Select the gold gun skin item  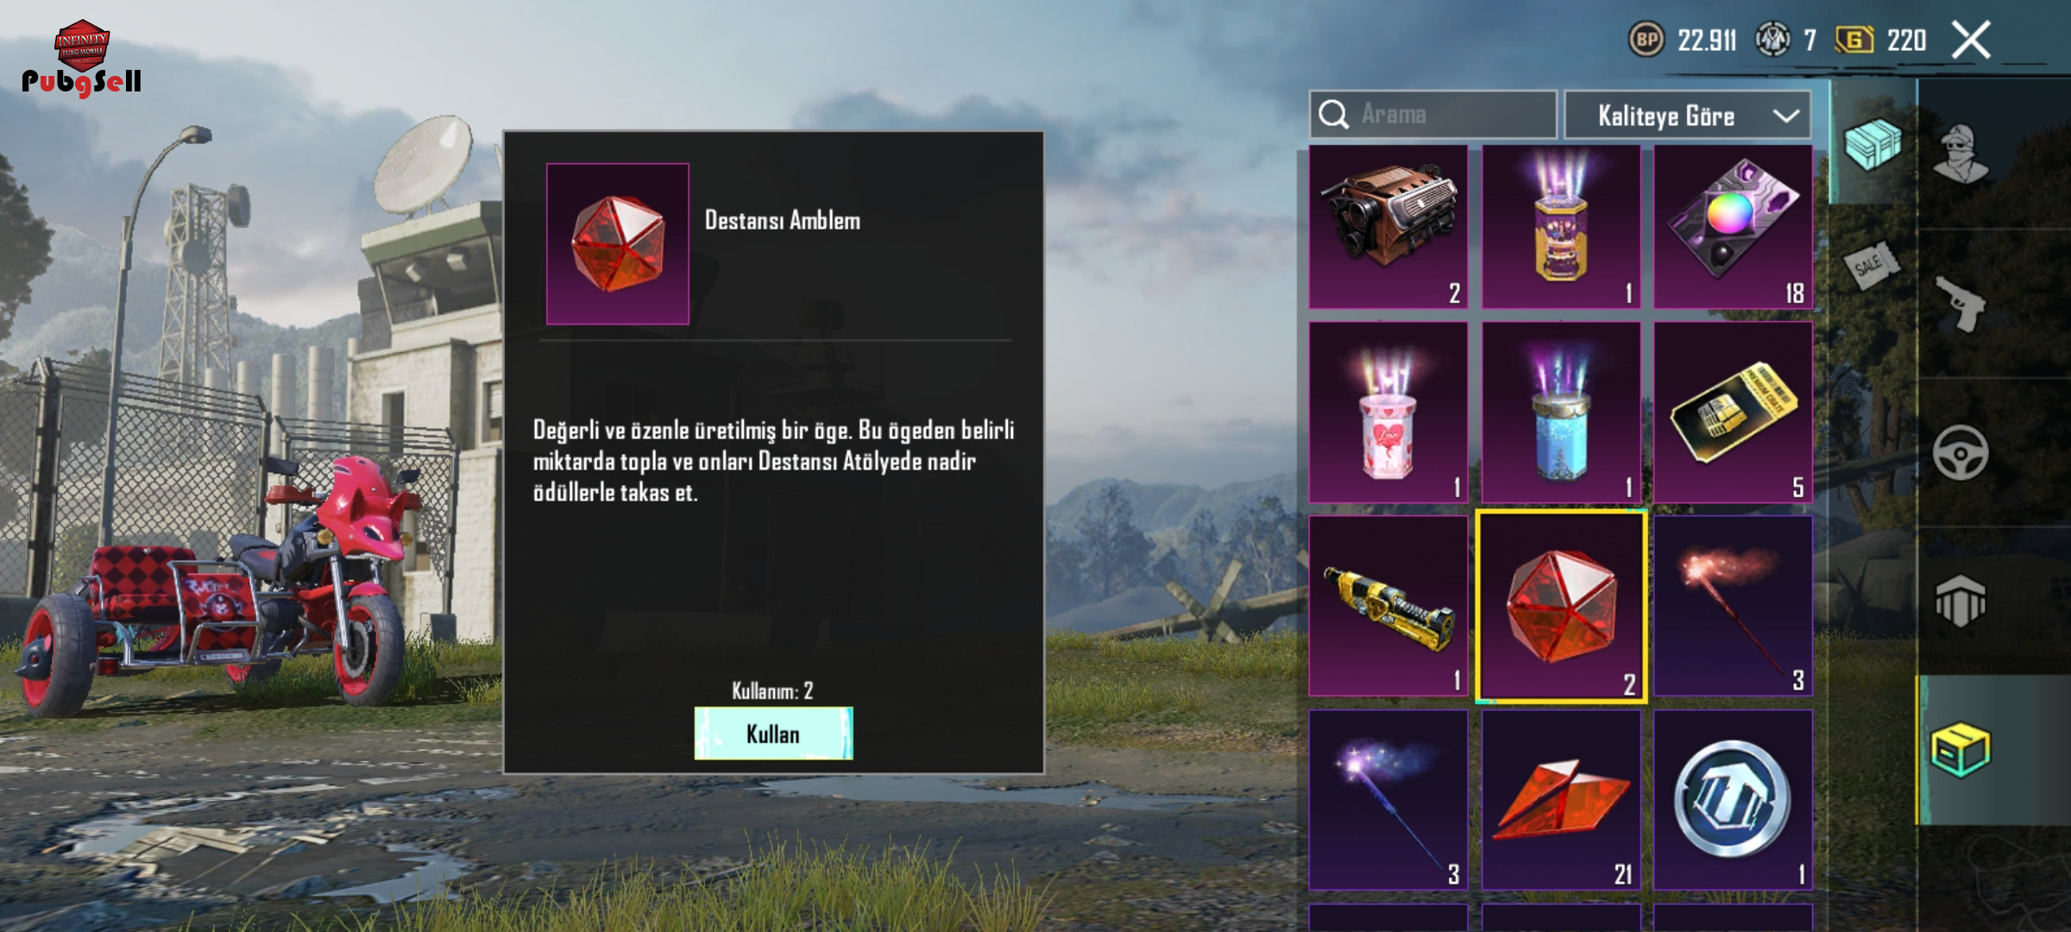click(x=1388, y=606)
